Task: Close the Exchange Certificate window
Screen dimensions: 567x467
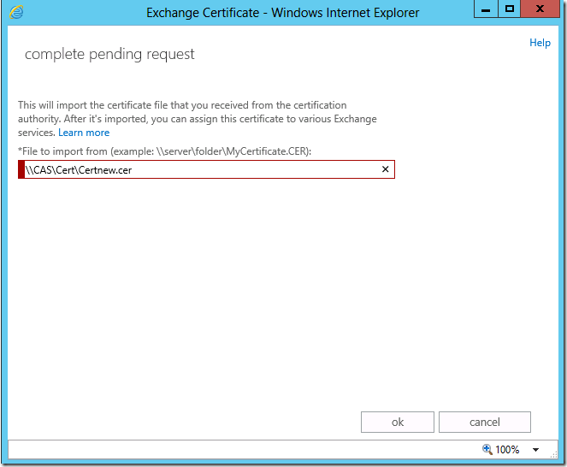Action: (540, 9)
